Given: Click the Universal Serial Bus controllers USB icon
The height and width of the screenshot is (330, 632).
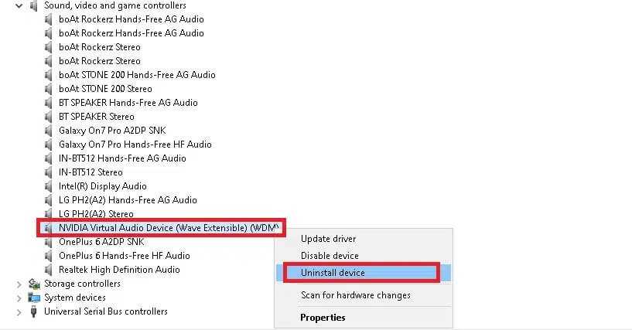Looking at the screenshot, I should pos(34,311).
